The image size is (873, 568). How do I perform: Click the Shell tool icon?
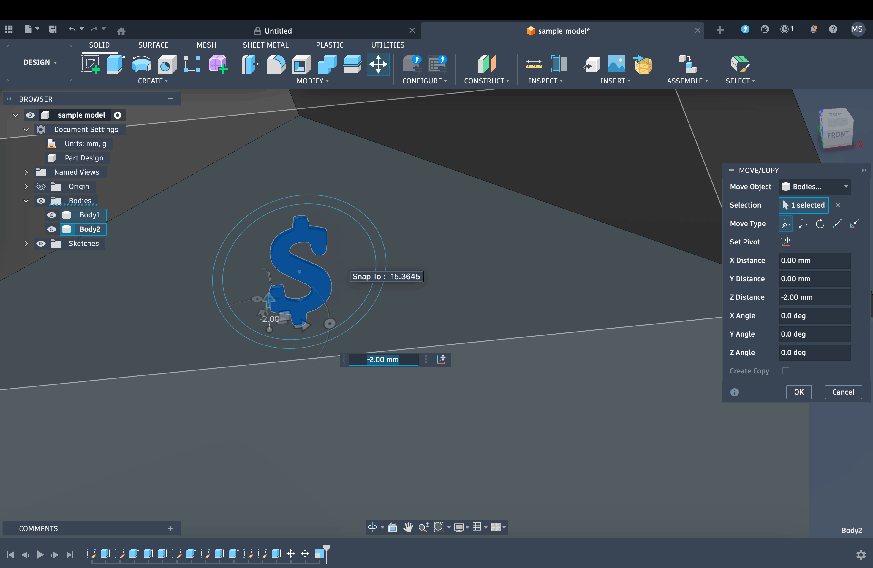[301, 64]
